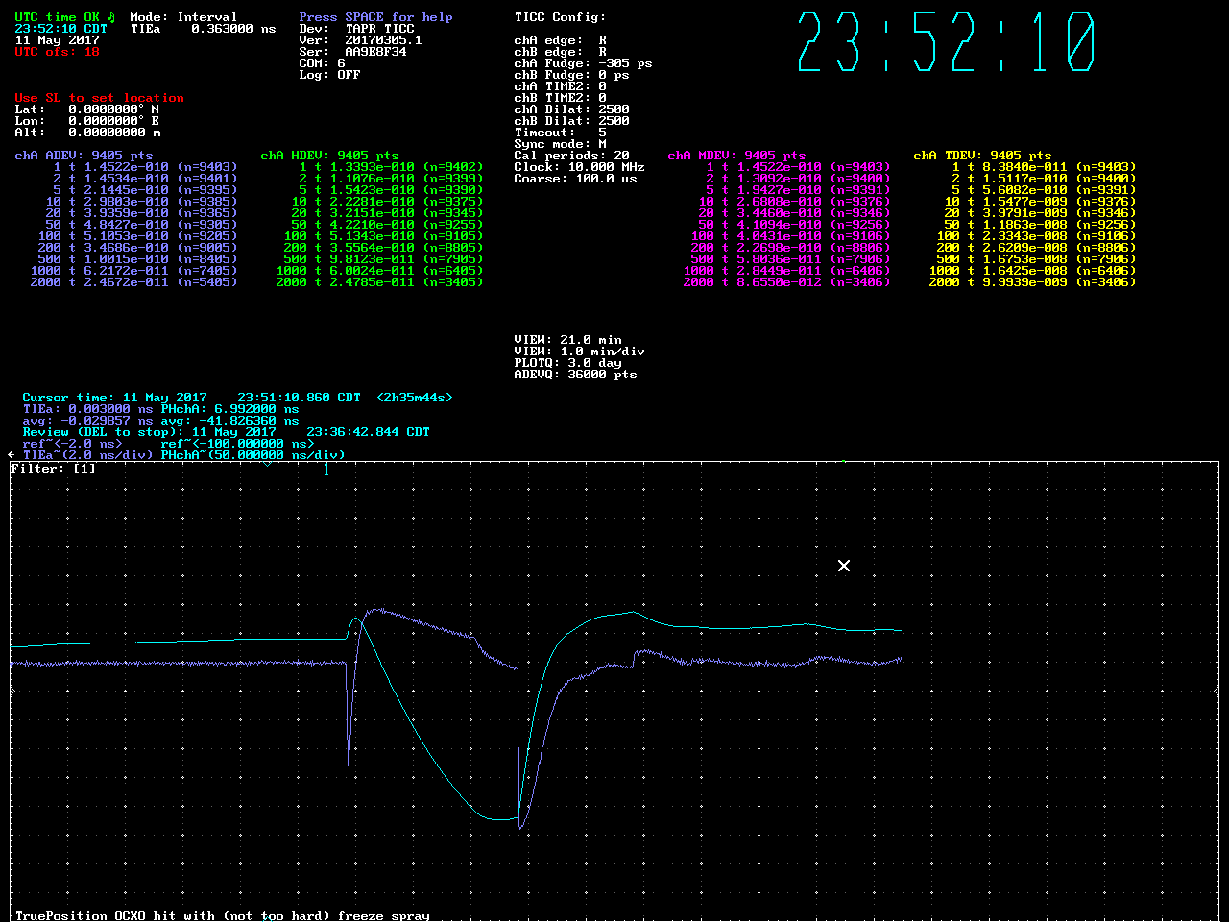The height and width of the screenshot is (922, 1229).
Task: Click the Sync mode: M setting
Action: [560, 144]
